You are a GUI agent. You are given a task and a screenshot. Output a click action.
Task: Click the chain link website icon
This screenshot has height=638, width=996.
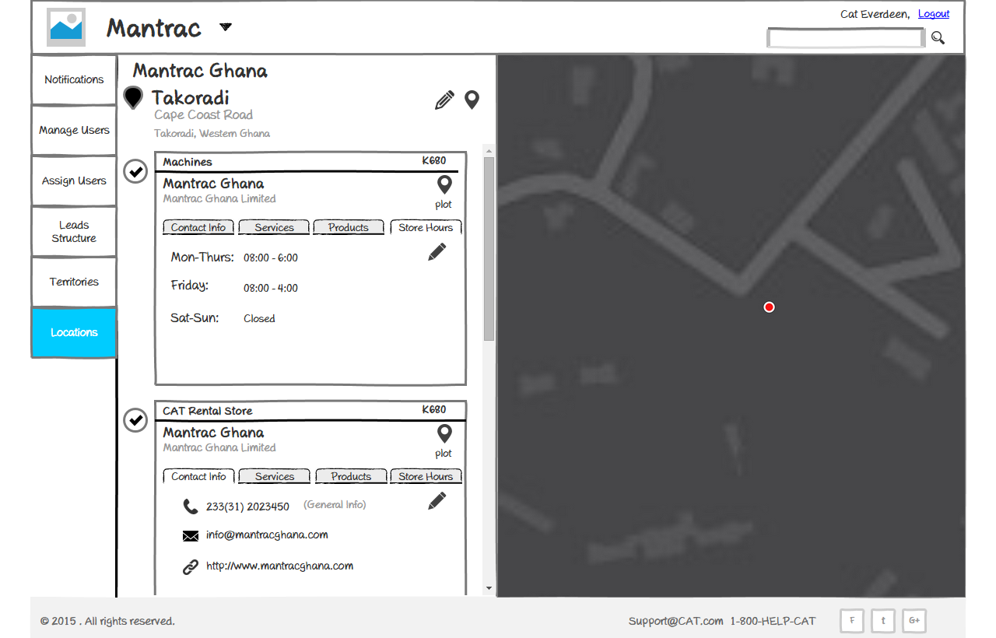click(191, 567)
